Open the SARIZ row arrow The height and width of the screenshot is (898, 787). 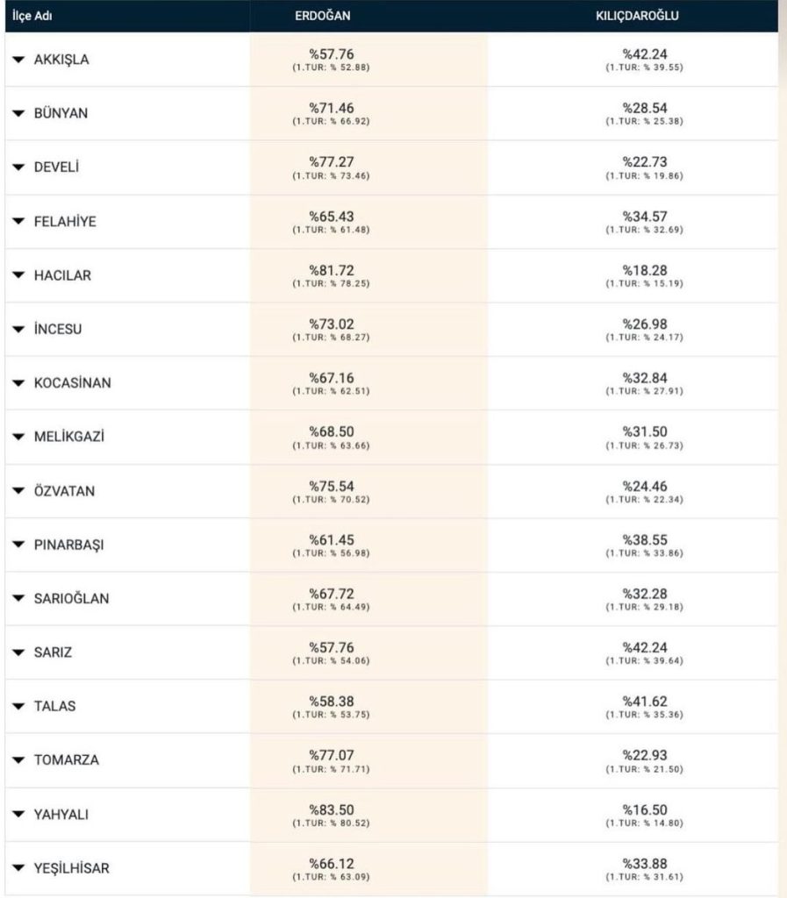tap(18, 652)
